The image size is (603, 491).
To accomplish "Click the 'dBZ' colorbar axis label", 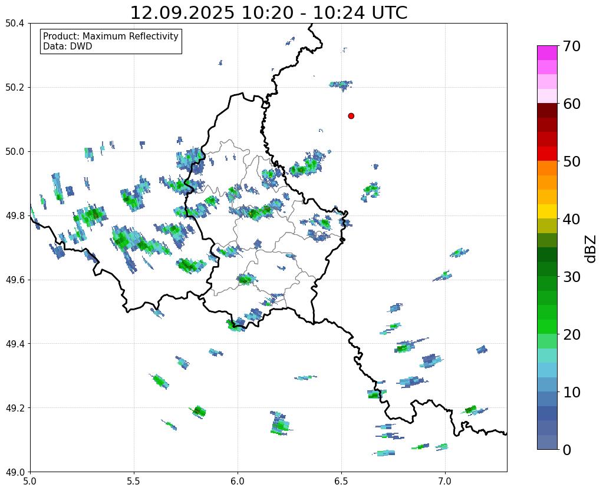I will tap(591, 248).
